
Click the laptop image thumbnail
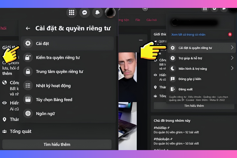[128, 126]
